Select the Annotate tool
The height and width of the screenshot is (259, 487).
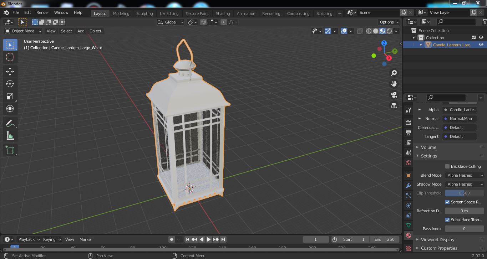10,124
